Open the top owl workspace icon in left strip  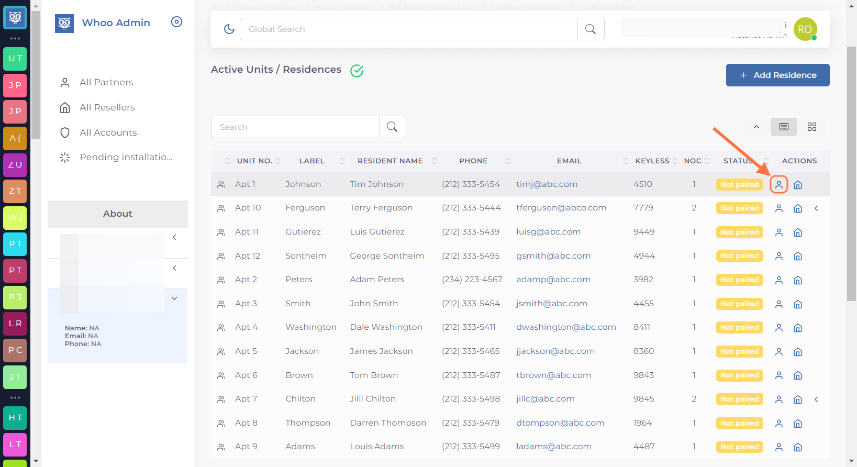[x=15, y=18]
